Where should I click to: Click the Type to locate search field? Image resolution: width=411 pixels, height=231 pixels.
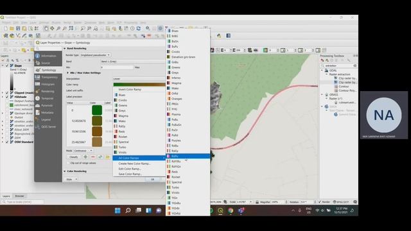(x=22, y=202)
